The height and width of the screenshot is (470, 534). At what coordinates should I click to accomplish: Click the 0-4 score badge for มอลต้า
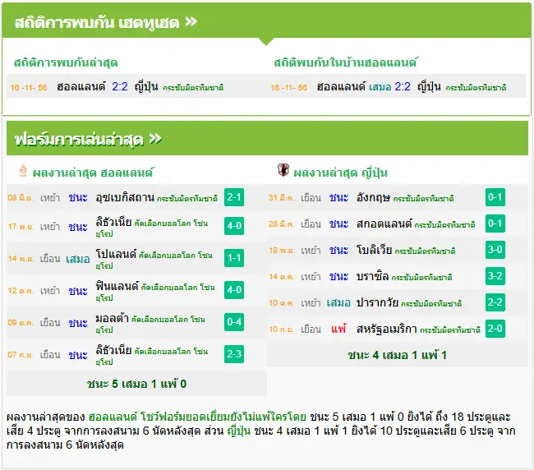[234, 322]
